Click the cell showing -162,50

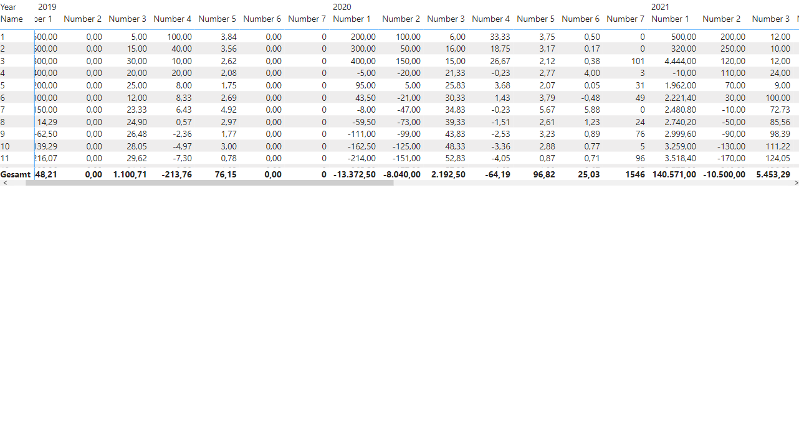coord(361,146)
